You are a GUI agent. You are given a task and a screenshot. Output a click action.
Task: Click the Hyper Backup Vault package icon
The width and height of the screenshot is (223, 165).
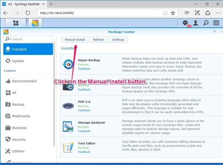68,86
